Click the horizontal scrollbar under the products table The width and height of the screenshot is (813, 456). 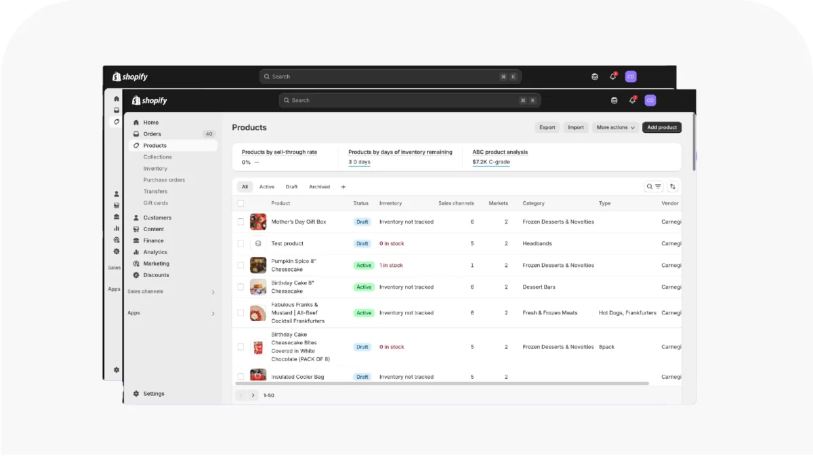click(x=442, y=384)
